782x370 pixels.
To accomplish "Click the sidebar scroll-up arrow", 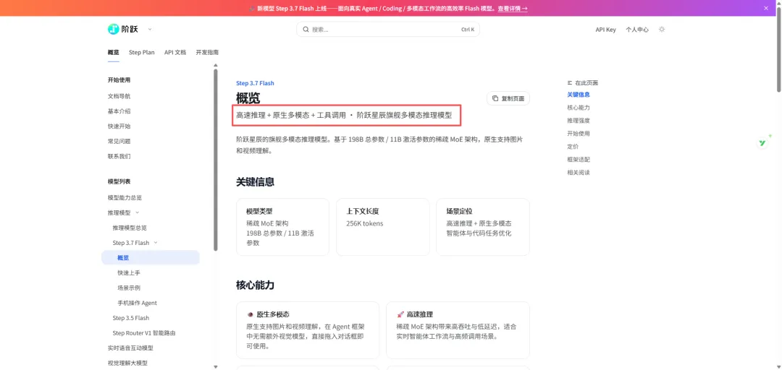I will click(216, 65).
